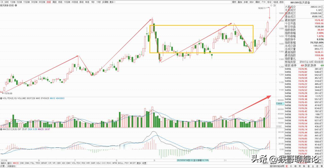Open the 加权 tab
324x168 pixels.
tap(311, 62)
